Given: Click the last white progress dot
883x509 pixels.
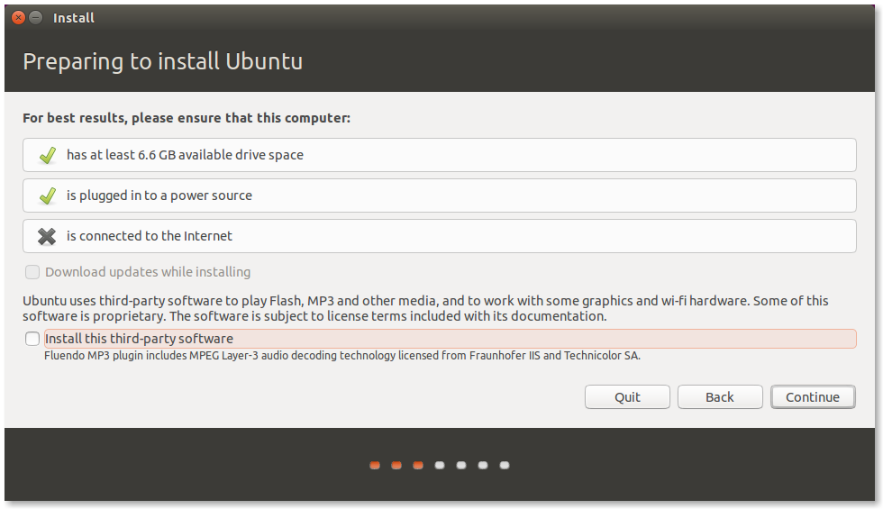Looking at the screenshot, I should point(505,466).
